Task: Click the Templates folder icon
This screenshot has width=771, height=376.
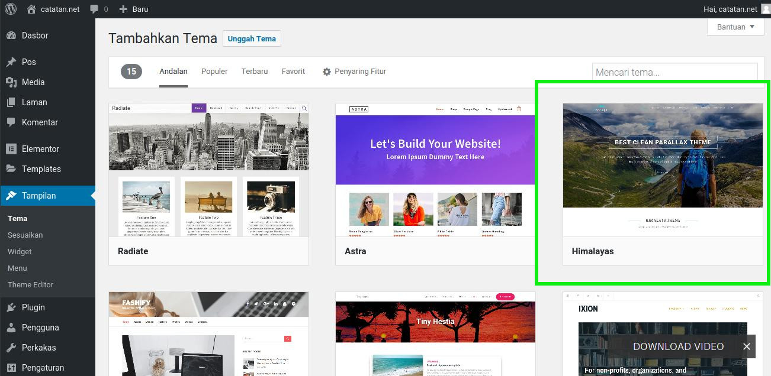Action: pyautogui.click(x=11, y=169)
